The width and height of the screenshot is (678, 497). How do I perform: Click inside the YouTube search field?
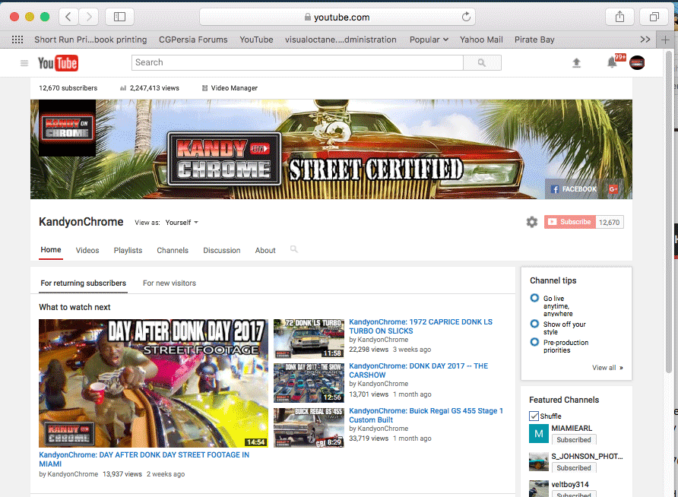click(x=297, y=62)
